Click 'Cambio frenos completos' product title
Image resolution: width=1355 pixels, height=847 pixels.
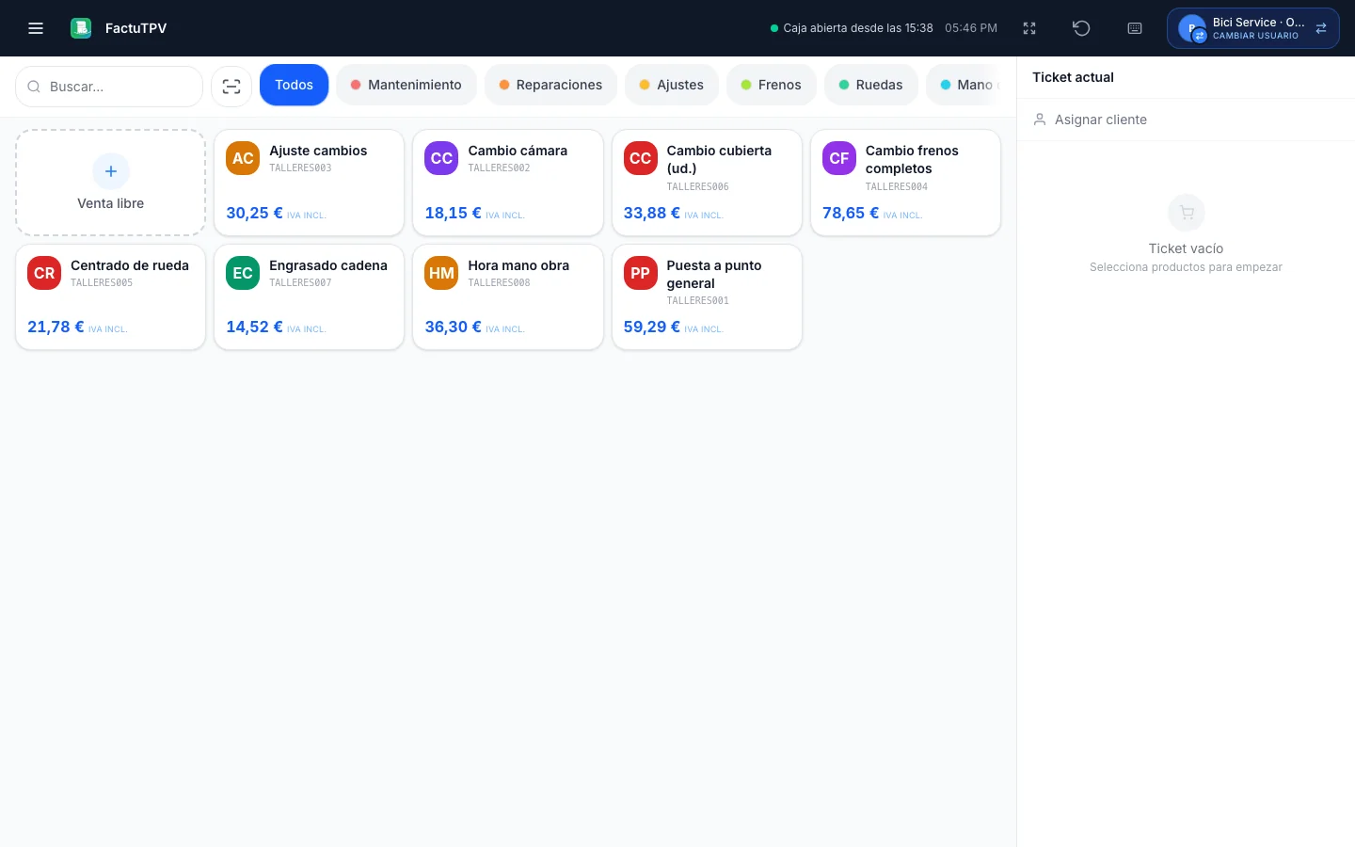912,159
